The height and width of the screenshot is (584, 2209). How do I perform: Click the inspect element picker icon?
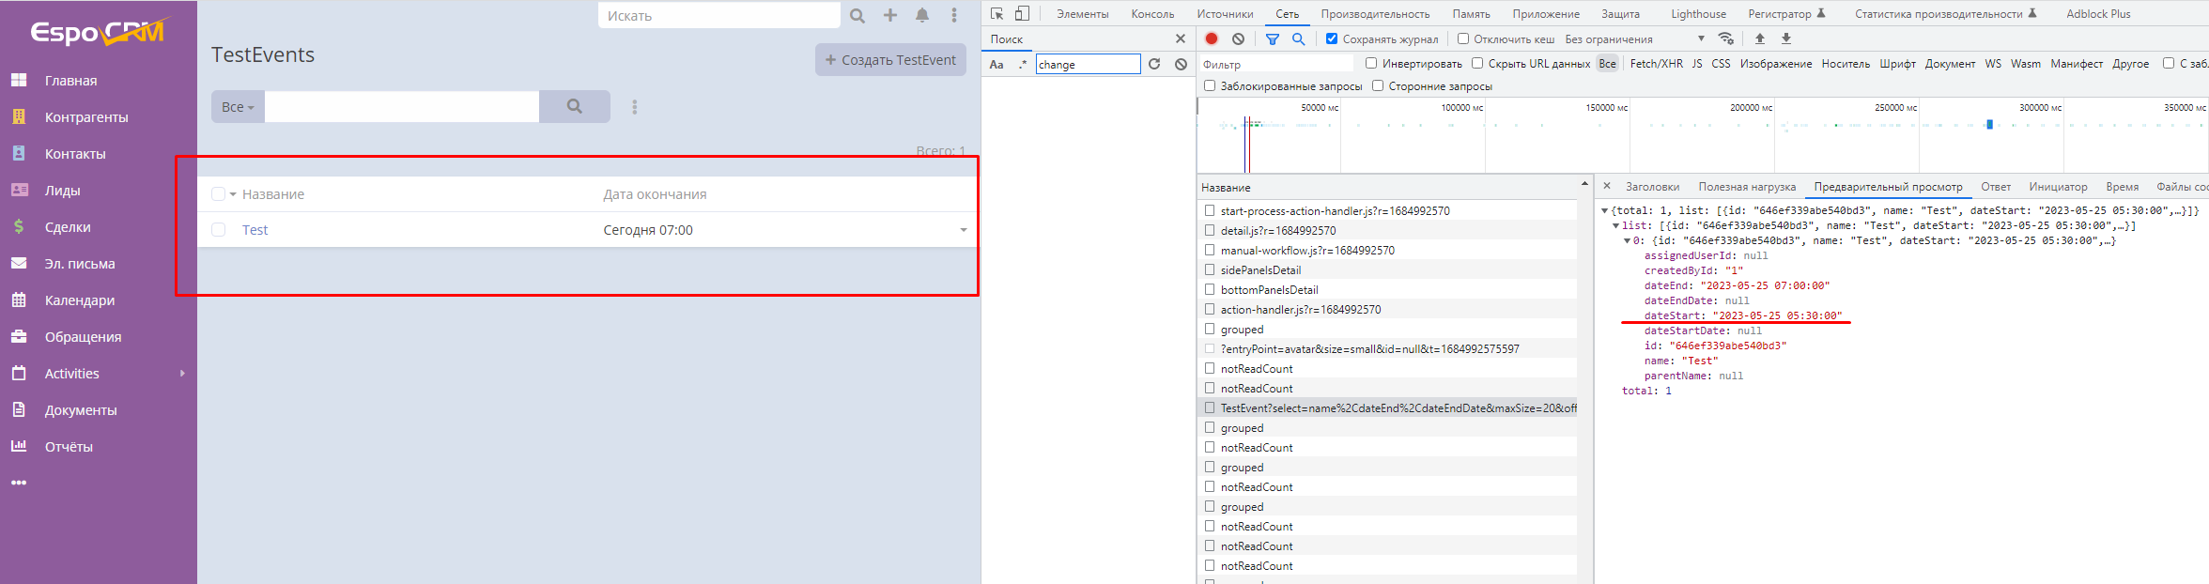pyautogui.click(x=997, y=14)
